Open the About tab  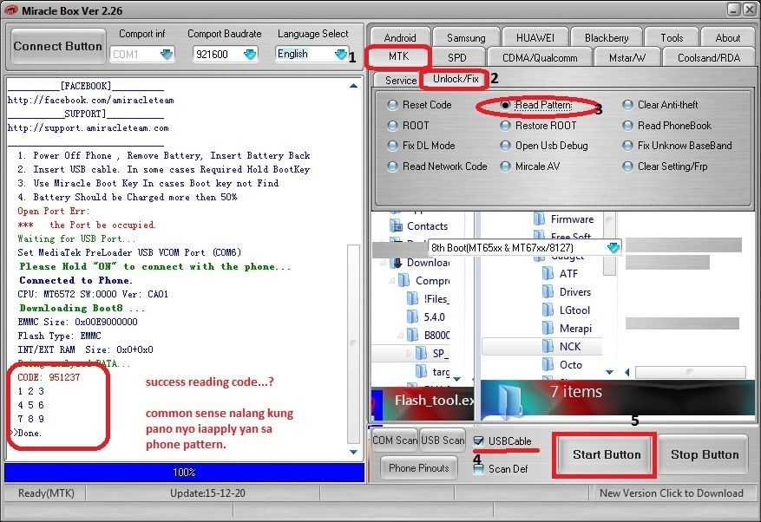(x=728, y=37)
